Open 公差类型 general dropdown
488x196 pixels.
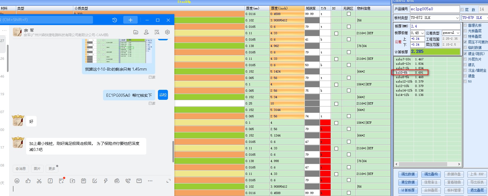[x=458, y=33]
